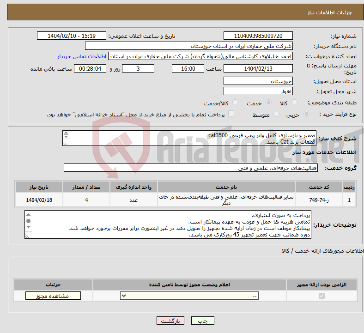Click the تعداد / مقدار column header
The height and width of the screenshot is (333, 364).
point(86,187)
